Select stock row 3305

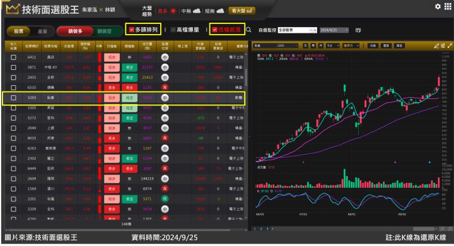coord(124,108)
